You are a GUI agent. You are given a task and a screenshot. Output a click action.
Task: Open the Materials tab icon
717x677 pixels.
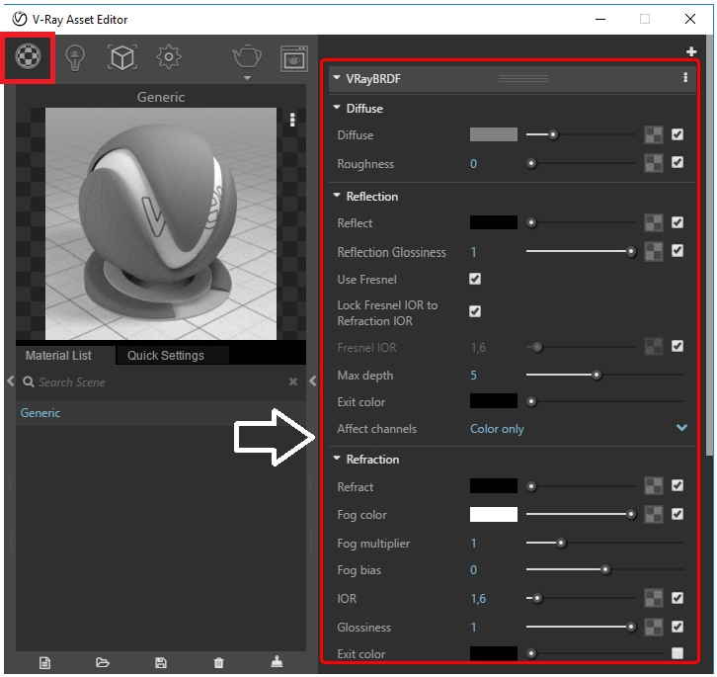(x=28, y=56)
